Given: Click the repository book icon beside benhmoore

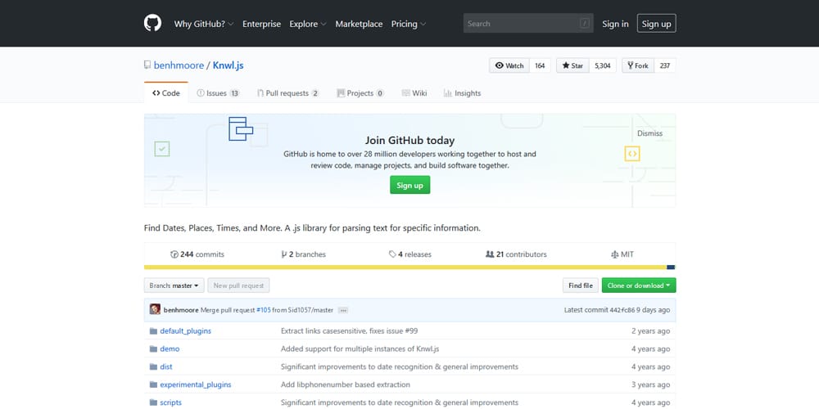Looking at the screenshot, I should coord(147,65).
